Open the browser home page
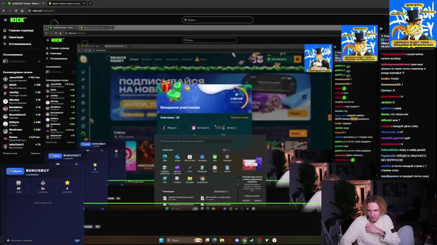Screen dimensions: 437x245 click(22, 11)
